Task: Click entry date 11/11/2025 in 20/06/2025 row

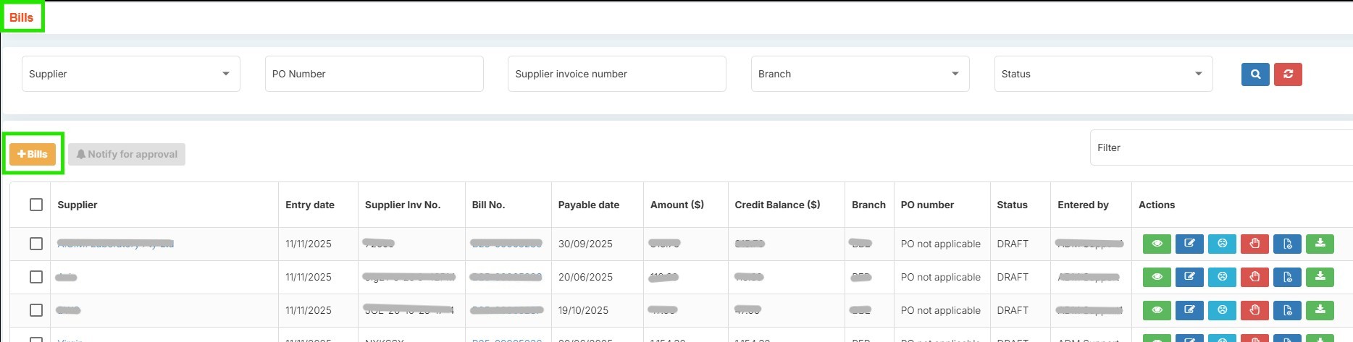Action: tap(309, 277)
